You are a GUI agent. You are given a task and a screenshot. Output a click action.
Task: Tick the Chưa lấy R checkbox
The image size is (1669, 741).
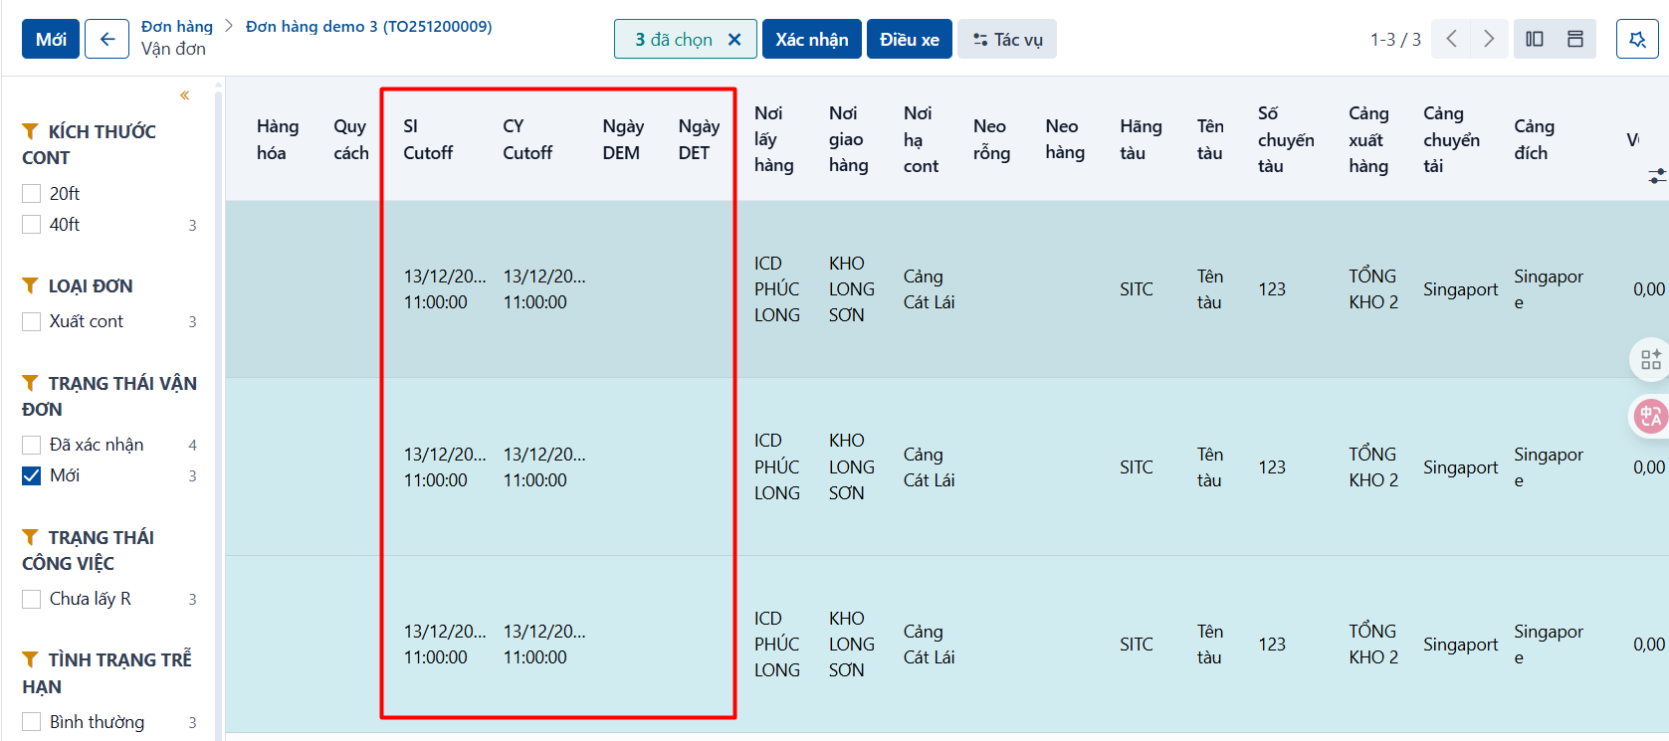[32, 599]
